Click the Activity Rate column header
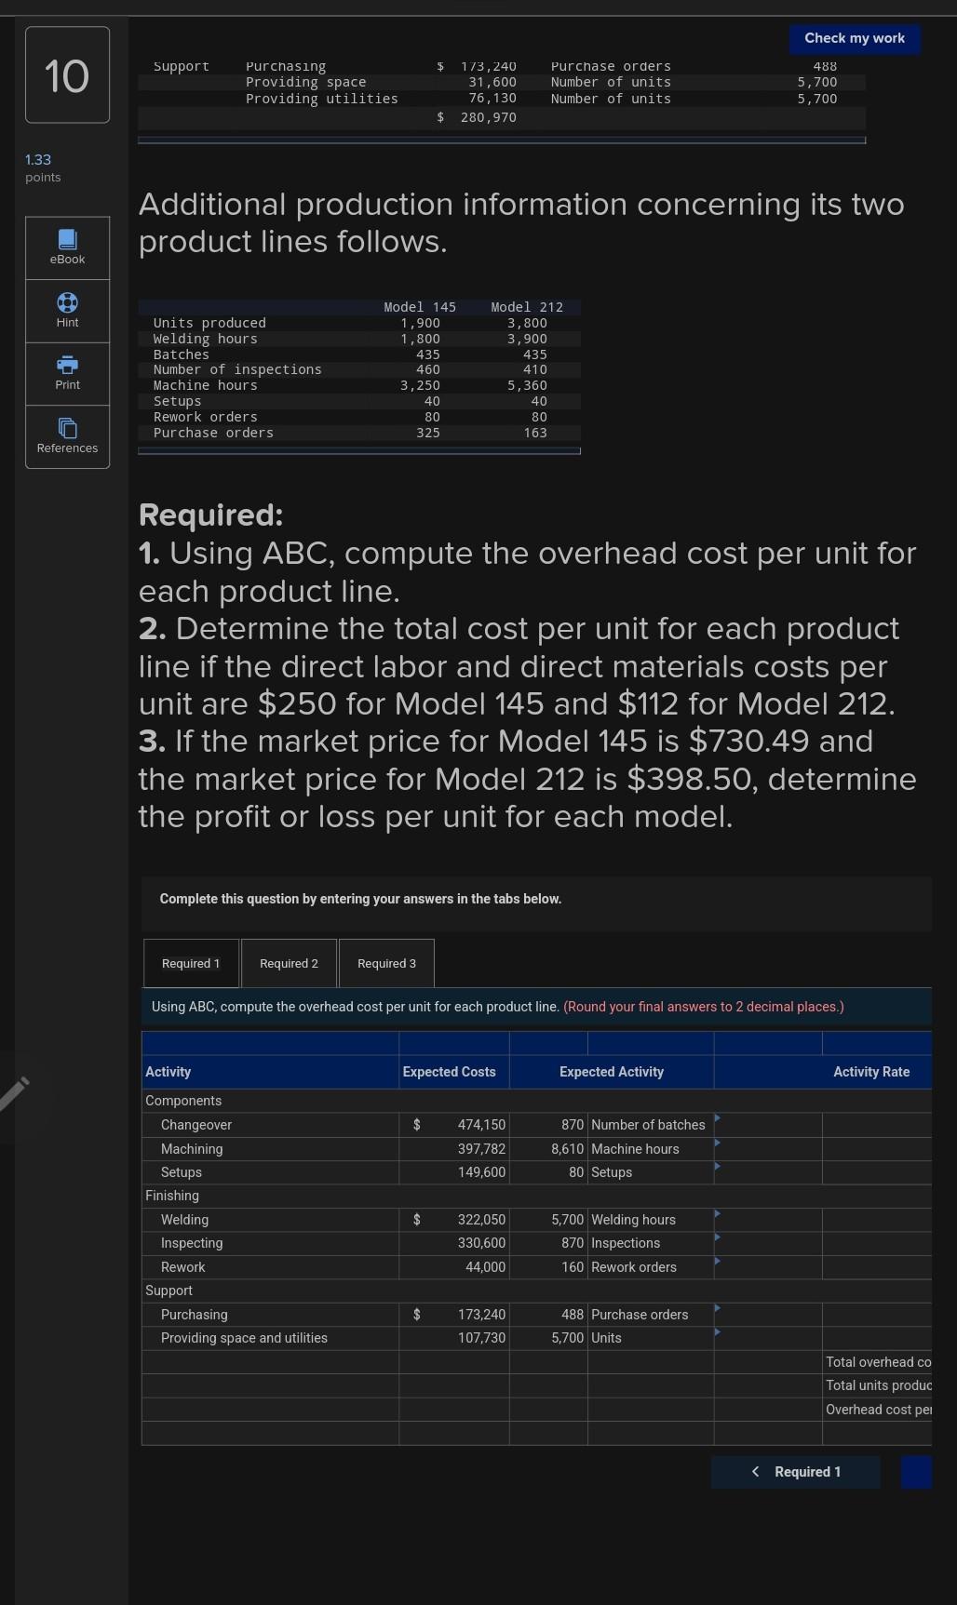The height and width of the screenshot is (1605, 957). coord(871,1072)
